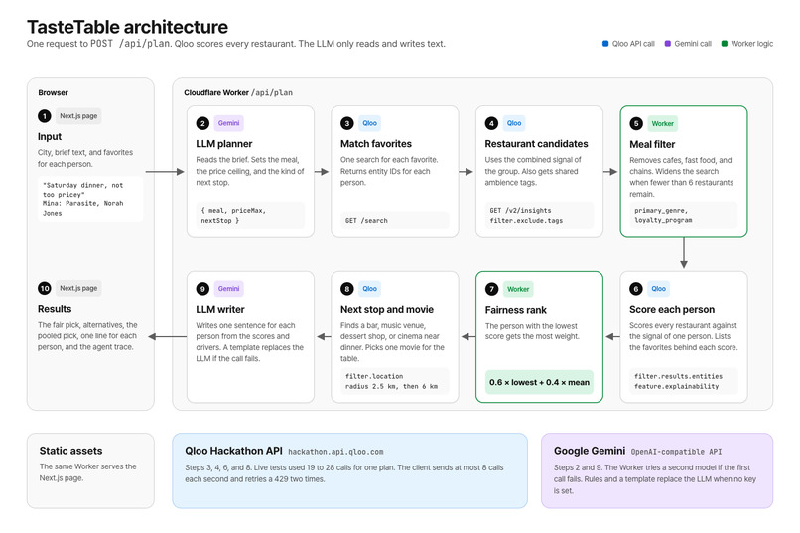Image resolution: width=800 pixels, height=533 pixels.
Task: Click the 'Worker logic' legend label
Action: click(x=752, y=44)
